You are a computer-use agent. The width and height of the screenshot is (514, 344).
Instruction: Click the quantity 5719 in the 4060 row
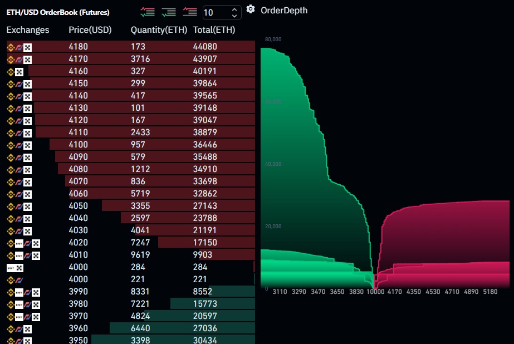tap(140, 194)
